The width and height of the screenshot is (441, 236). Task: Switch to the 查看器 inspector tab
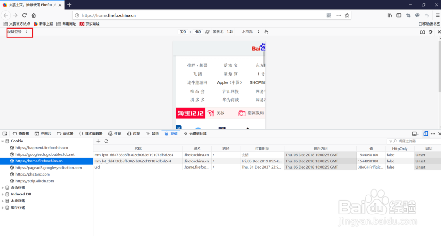pos(21,134)
